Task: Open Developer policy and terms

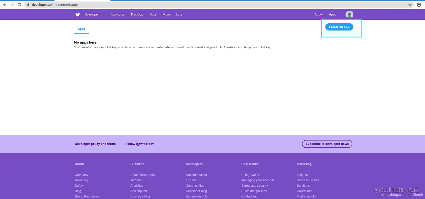Action: [x=95, y=144]
